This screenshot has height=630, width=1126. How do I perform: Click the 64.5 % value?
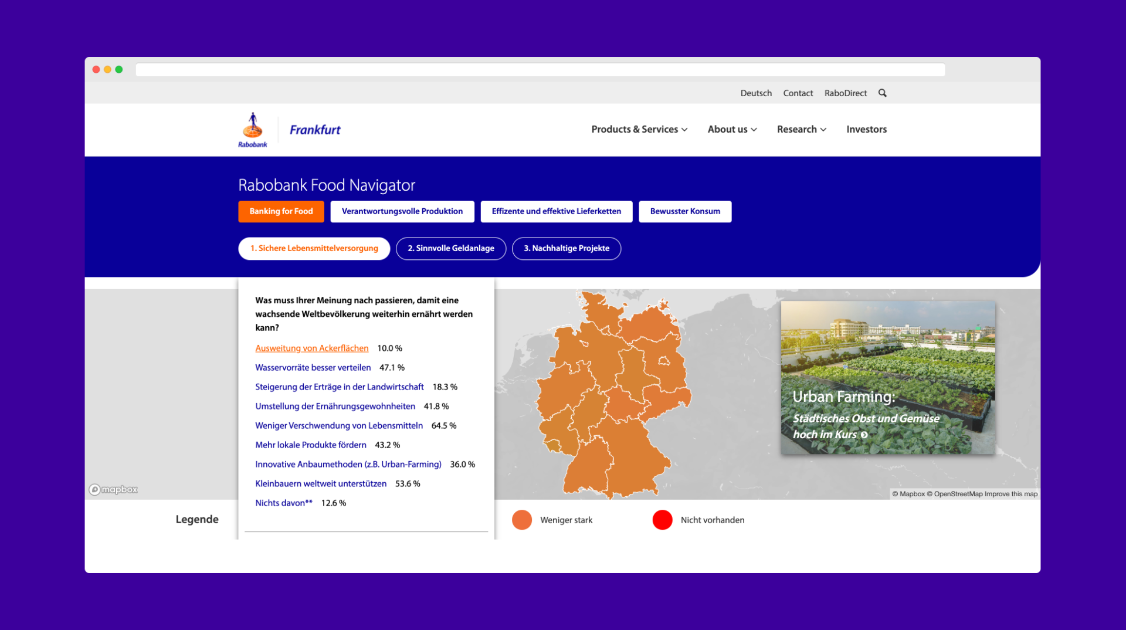point(444,425)
